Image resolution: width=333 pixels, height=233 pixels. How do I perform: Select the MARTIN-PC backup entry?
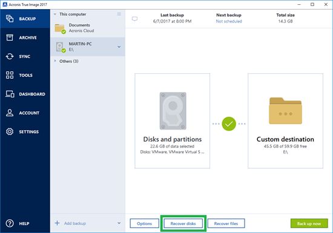(88, 47)
